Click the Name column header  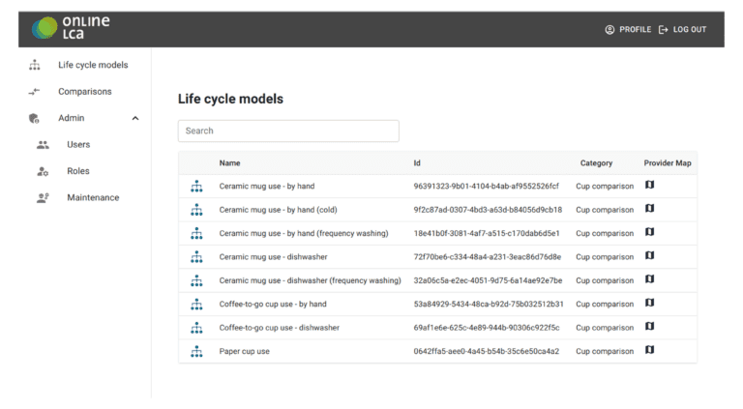(230, 162)
